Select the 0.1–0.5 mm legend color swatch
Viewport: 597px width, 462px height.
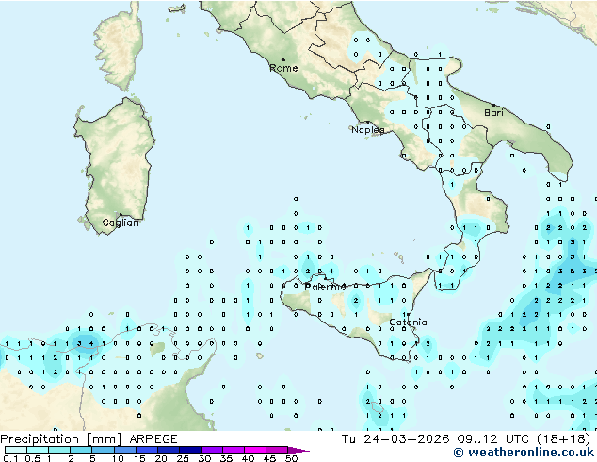16,450
